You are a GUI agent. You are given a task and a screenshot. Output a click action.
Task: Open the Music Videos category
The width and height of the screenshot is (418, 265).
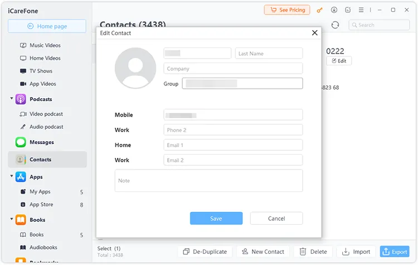(x=45, y=45)
